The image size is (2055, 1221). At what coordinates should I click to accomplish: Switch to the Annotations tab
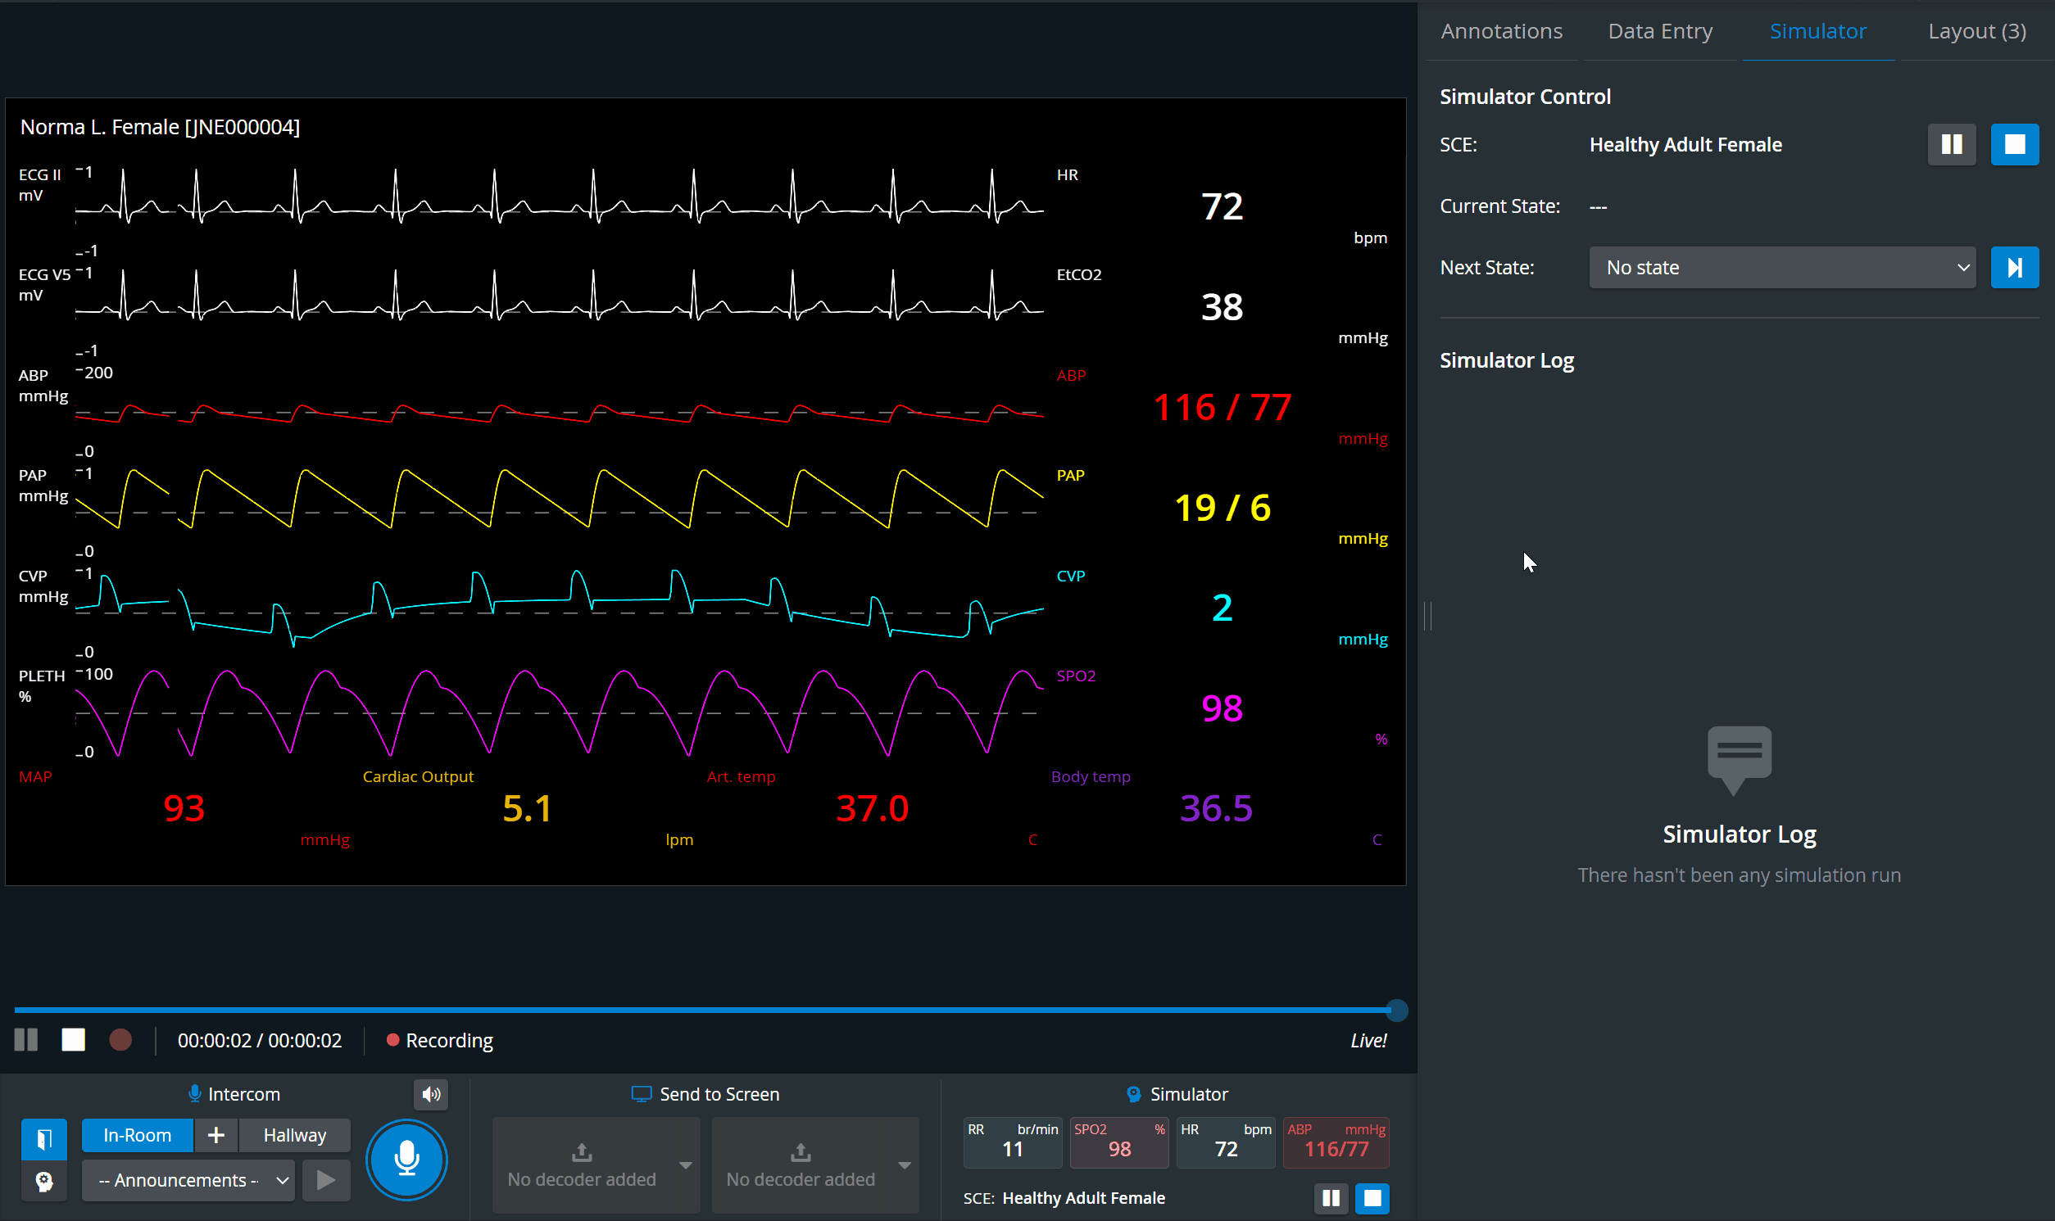(x=1501, y=31)
